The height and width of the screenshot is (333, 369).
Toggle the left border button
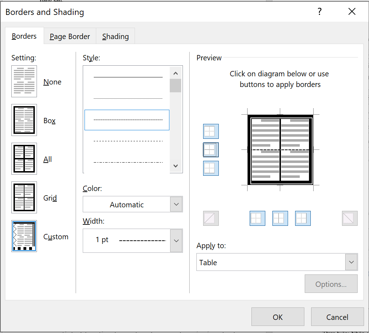257,218
